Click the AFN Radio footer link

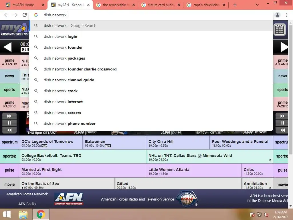27,204
